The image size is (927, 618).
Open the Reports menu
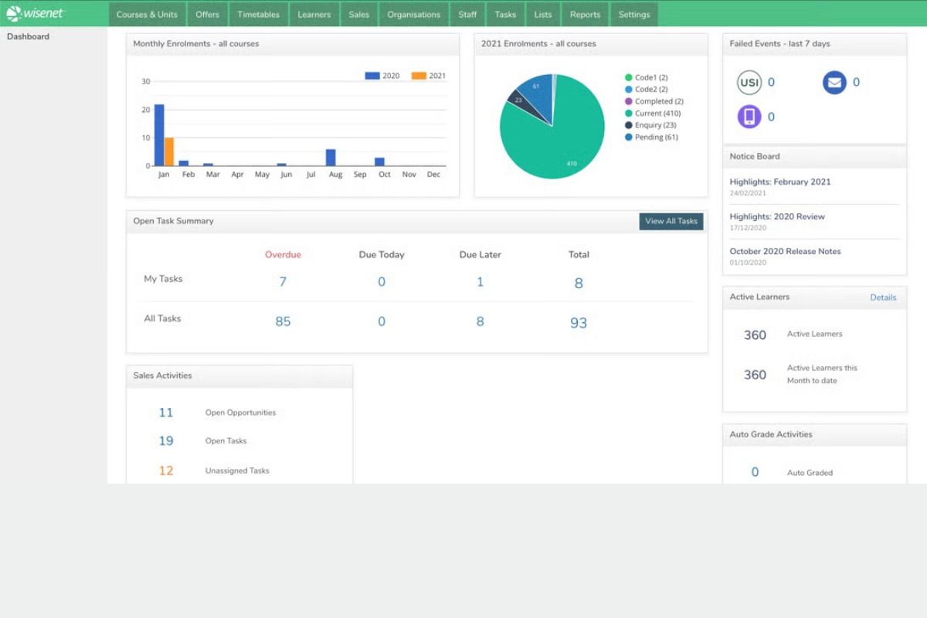point(585,14)
